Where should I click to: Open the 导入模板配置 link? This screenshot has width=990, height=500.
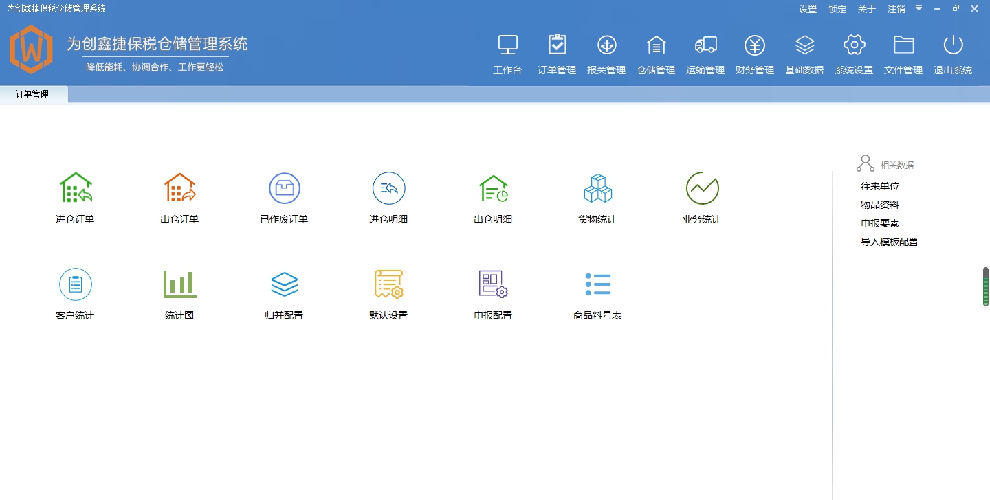pos(889,241)
